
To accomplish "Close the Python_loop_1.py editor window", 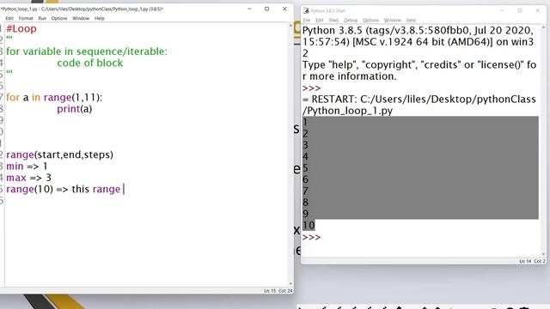I will click(x=284, y=9).
